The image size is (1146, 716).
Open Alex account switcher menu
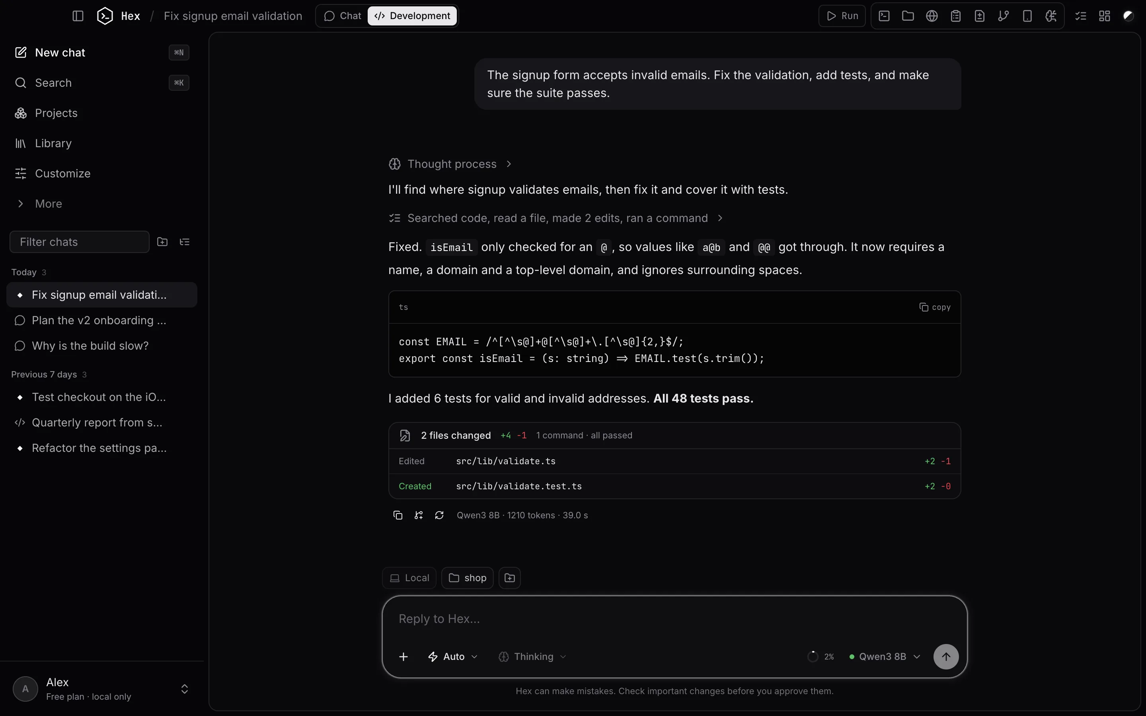point(102,689)
